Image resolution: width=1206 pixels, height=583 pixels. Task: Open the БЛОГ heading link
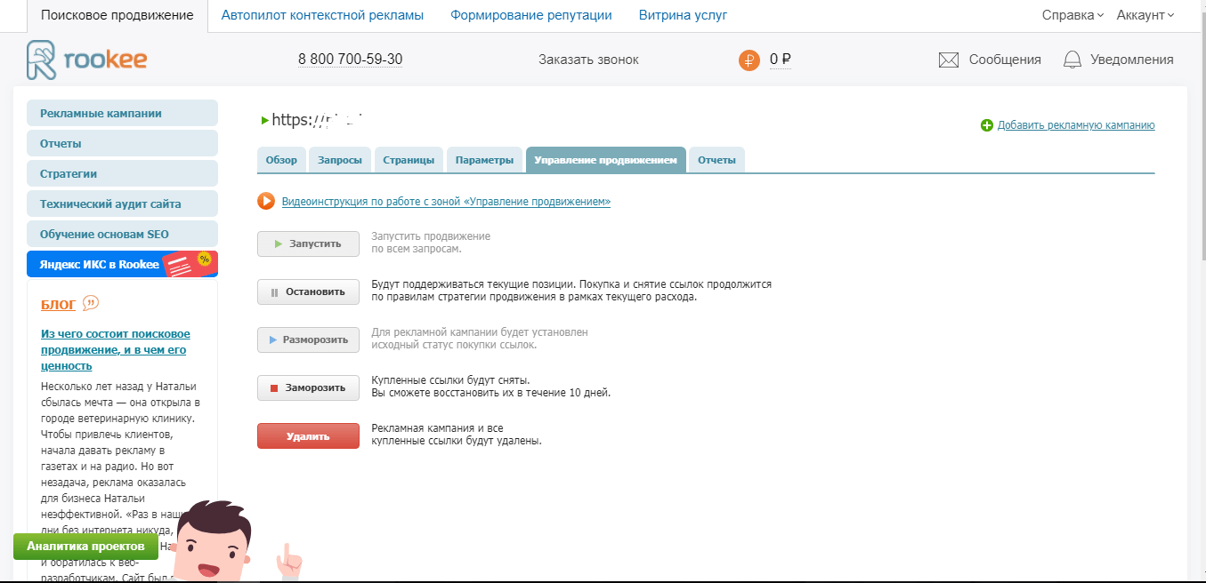[59, 305]
